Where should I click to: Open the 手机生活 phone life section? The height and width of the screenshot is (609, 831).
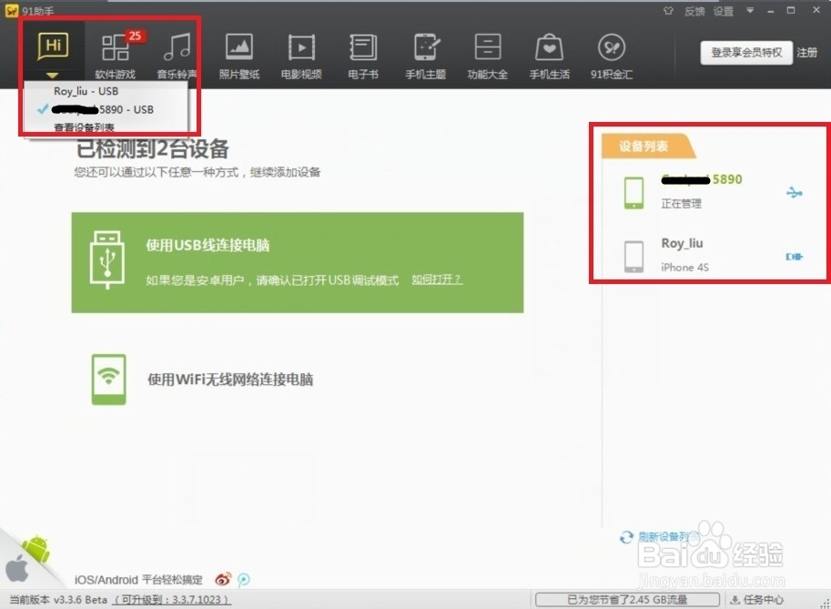coord(549,56)
